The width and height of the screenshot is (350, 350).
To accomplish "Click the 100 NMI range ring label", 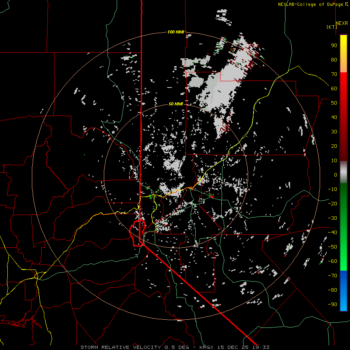I will (x=176, y=32).
